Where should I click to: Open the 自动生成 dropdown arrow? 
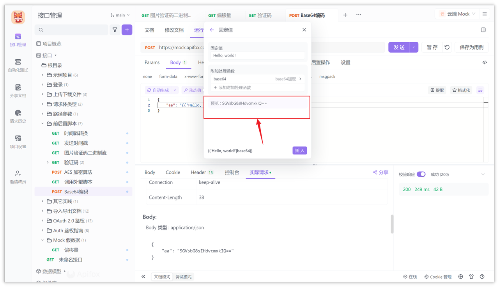[175, 90]
